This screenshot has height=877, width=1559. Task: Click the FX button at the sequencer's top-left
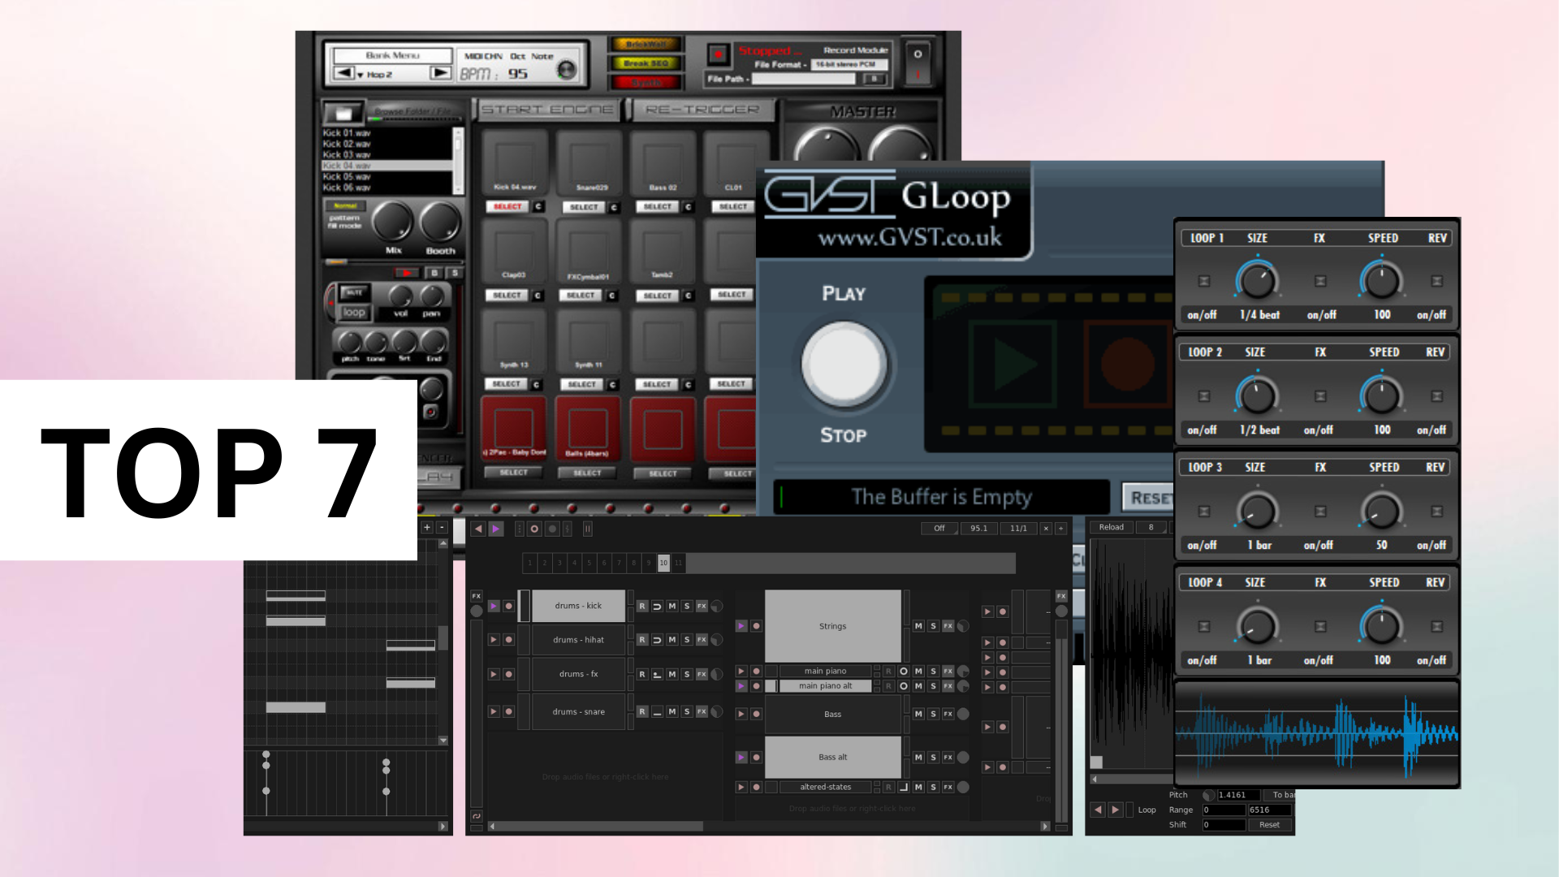477,596
